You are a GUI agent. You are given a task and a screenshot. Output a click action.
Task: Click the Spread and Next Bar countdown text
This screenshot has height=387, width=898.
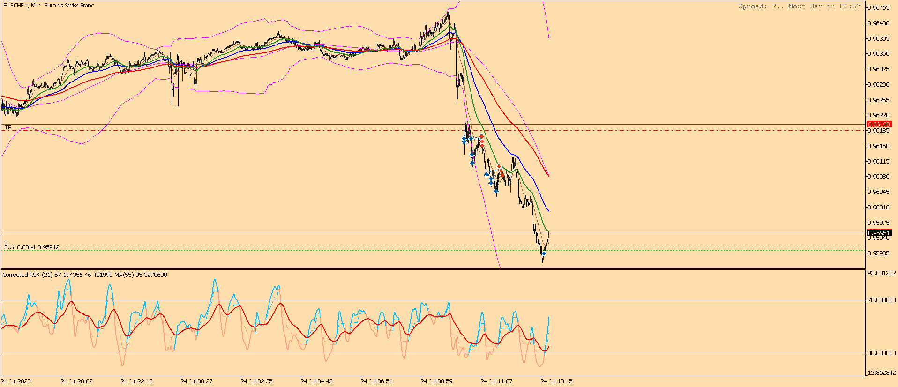pyautogui.click(x=799, y=6)
